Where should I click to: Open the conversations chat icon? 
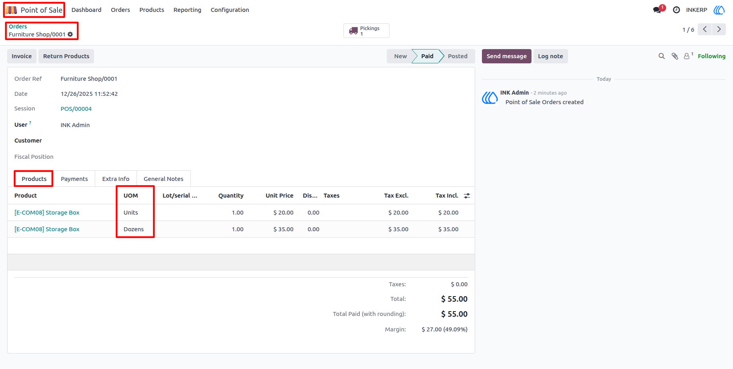[x=657, y=10]
